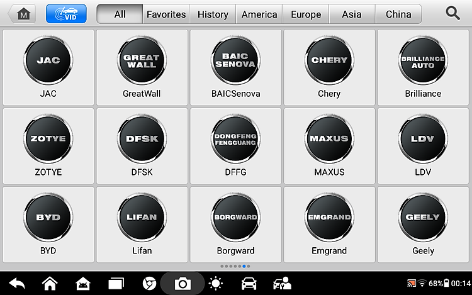Select the GreatWall brand tile
The height and width of the screenshot is (295, 472).
click(142, 67)
